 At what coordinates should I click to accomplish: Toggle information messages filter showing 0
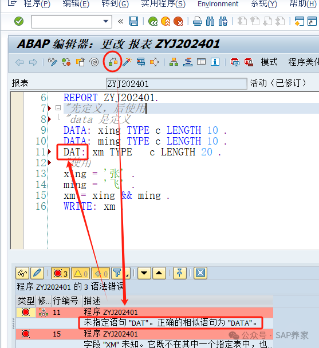point(100,273)
